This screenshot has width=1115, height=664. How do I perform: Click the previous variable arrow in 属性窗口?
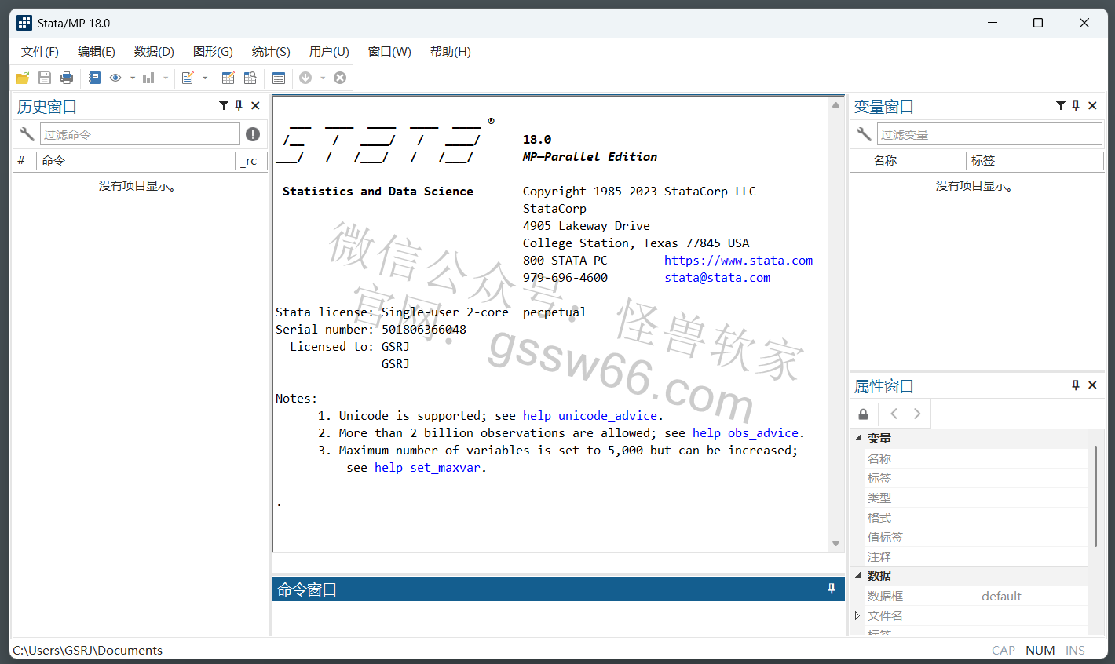point(894,414)
